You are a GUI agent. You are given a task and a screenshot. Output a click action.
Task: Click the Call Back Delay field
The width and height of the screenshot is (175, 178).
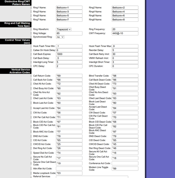69,58
